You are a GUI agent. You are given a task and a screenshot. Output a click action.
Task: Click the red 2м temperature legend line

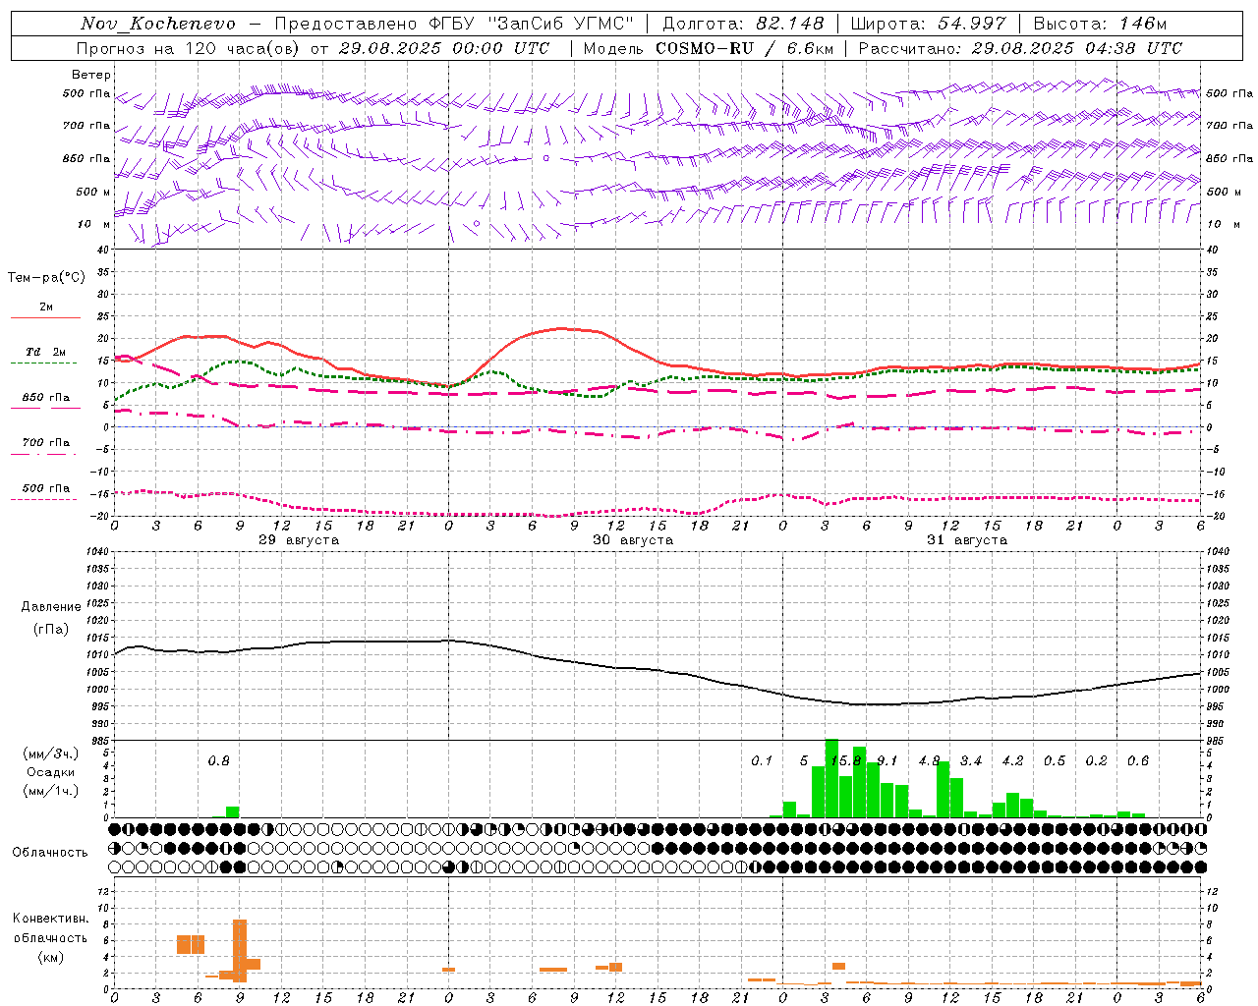tap(45, 317)
